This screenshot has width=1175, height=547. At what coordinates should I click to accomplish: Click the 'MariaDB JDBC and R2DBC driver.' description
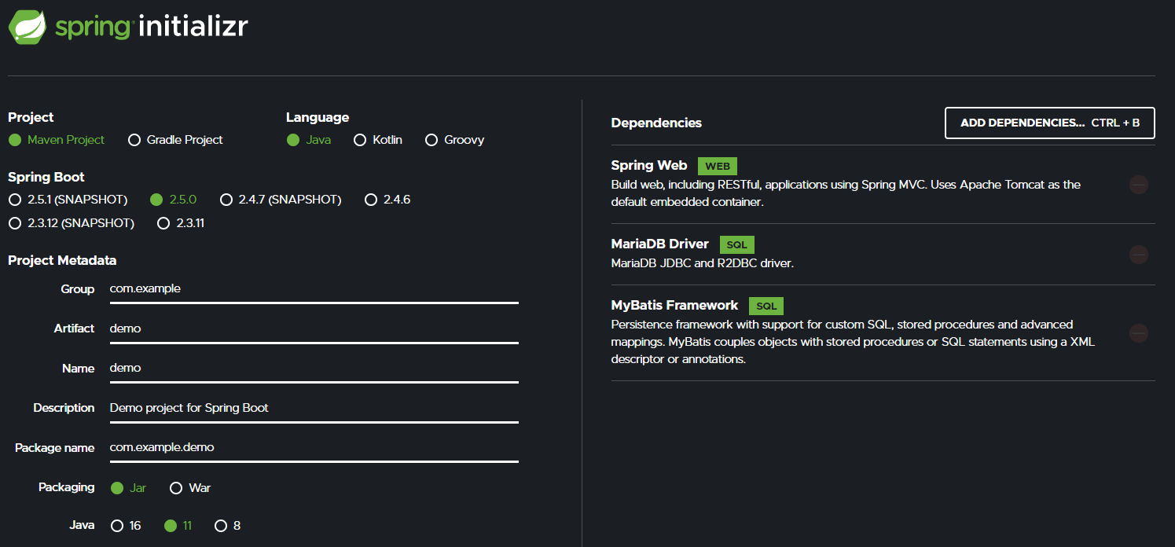703,263
